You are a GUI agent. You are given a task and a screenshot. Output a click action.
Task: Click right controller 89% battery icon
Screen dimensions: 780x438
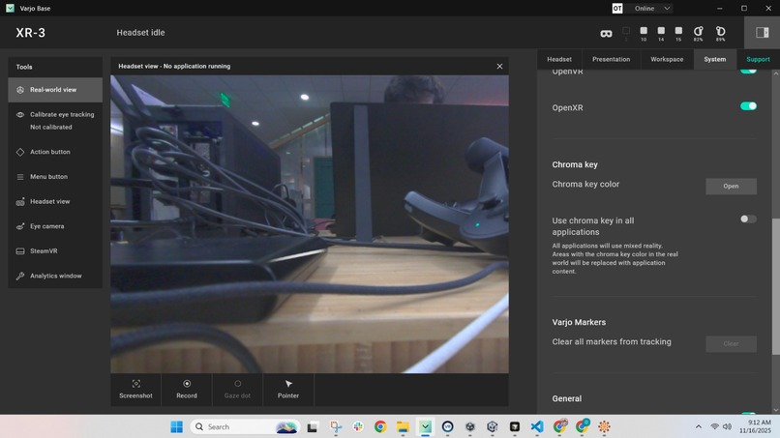[x=720, y=33]
